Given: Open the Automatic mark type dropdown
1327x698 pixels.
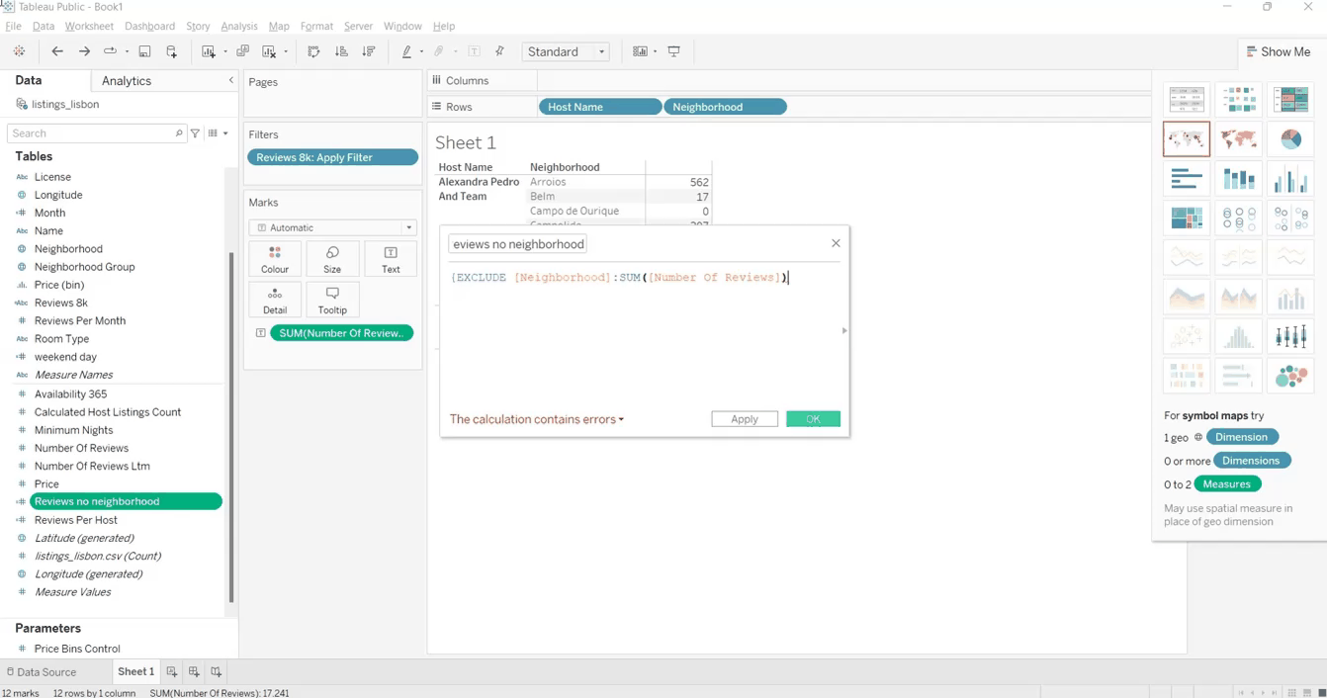Looking at the screenshot, I should click(333, 227).
